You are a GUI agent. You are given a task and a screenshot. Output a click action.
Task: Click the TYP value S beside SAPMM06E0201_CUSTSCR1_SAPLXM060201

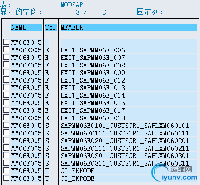click(47, 141)
